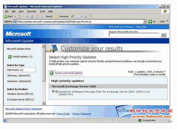Click the Print icon in toolbar
Screen dimensions: 177x129
point(86,17)
